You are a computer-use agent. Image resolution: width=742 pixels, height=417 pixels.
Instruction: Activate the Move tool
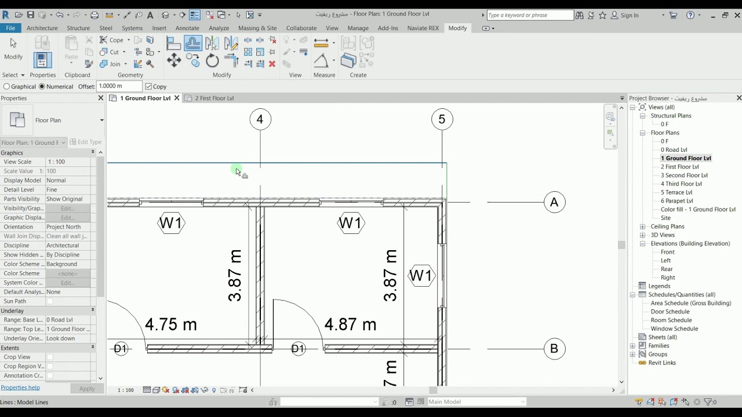[x=173, y=60]
